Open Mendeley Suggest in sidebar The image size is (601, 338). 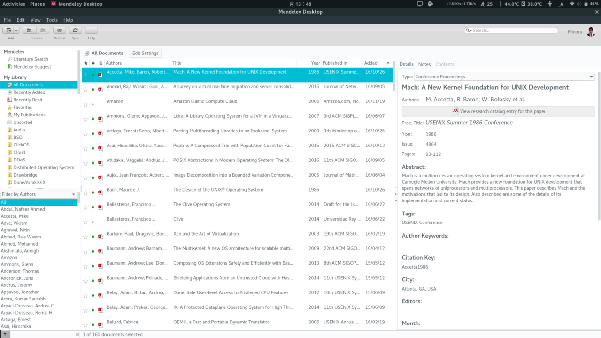[x=32, y=67]
